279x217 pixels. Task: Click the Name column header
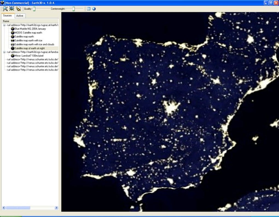(30, 21)
